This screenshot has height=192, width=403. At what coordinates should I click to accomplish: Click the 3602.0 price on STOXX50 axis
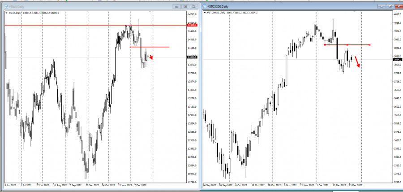click(398, 107)
